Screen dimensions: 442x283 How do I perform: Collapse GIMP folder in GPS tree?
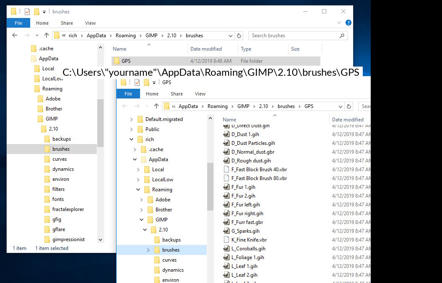click(141, 220)
